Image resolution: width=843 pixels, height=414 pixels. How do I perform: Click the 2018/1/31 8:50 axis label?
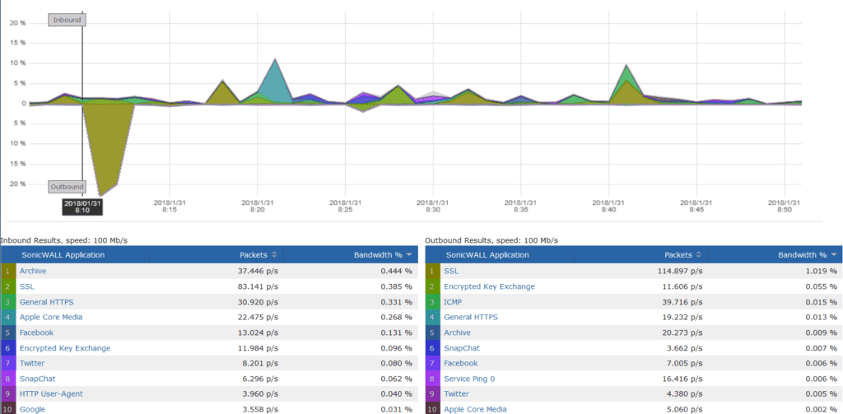[x=784, y=206]
